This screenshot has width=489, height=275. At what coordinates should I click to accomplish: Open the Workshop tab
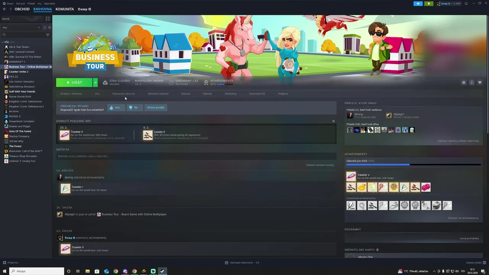click(x=230, y=94)
